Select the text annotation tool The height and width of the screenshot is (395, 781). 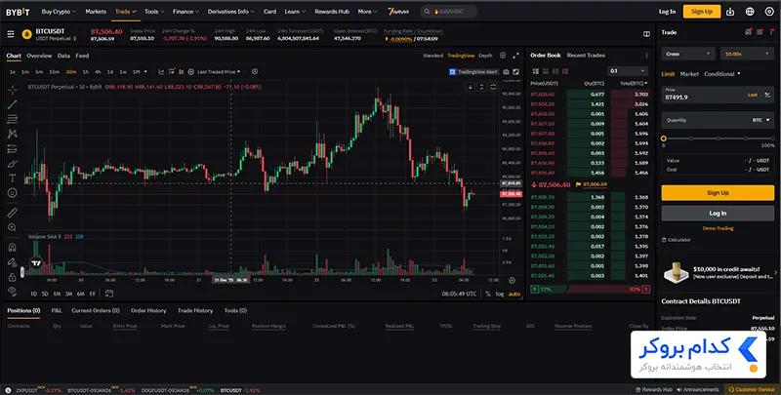pyautogui.click(x=13, y=178)
